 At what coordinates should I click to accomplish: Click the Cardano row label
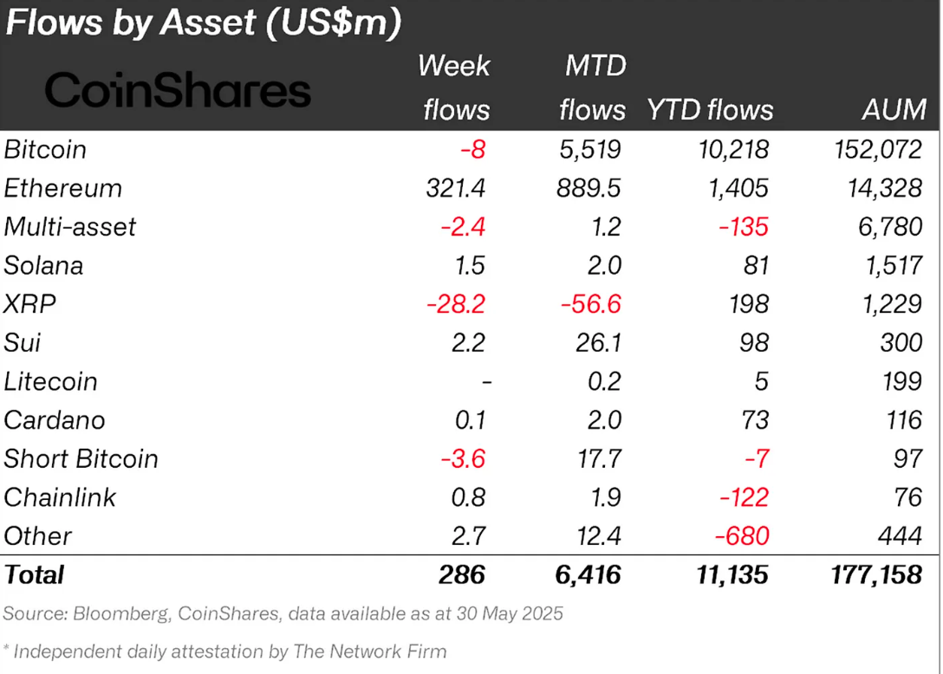tap(55, 420)
